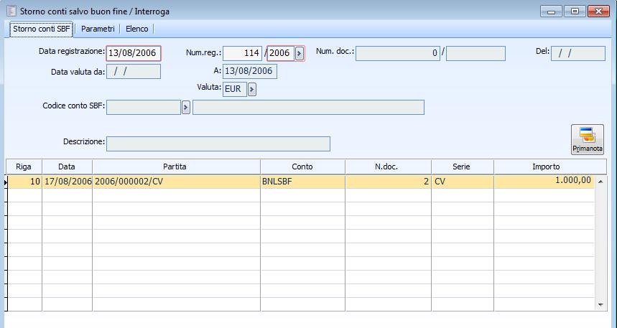
Task: Click the Num. doc. series field
Action: tap(475, 53)
